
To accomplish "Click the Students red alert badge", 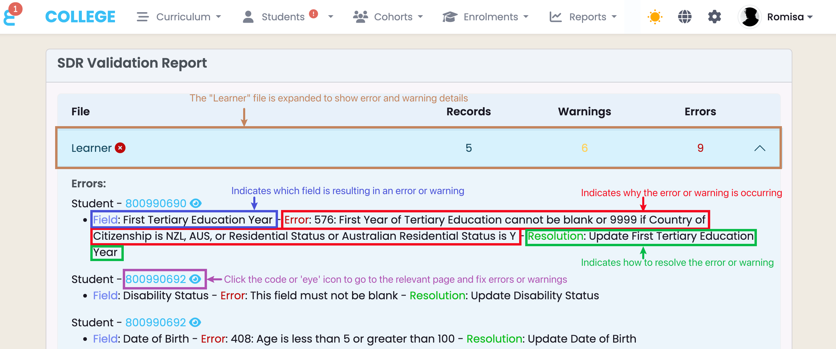I will 313,14.
